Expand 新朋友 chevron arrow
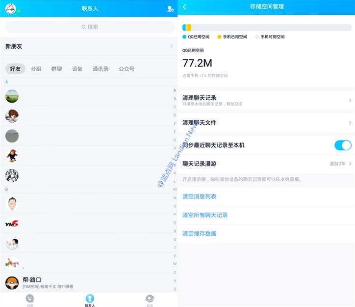Viewport: 355px width, 307px height. coord(172,46)
